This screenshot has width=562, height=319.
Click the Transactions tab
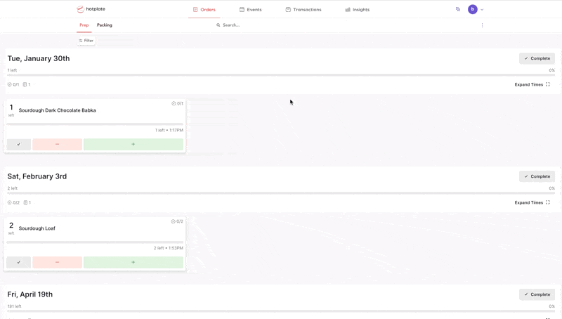pos(303,10)
